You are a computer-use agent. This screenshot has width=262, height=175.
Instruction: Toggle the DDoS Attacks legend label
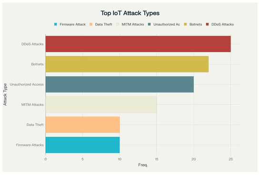(x=222, y=24)
